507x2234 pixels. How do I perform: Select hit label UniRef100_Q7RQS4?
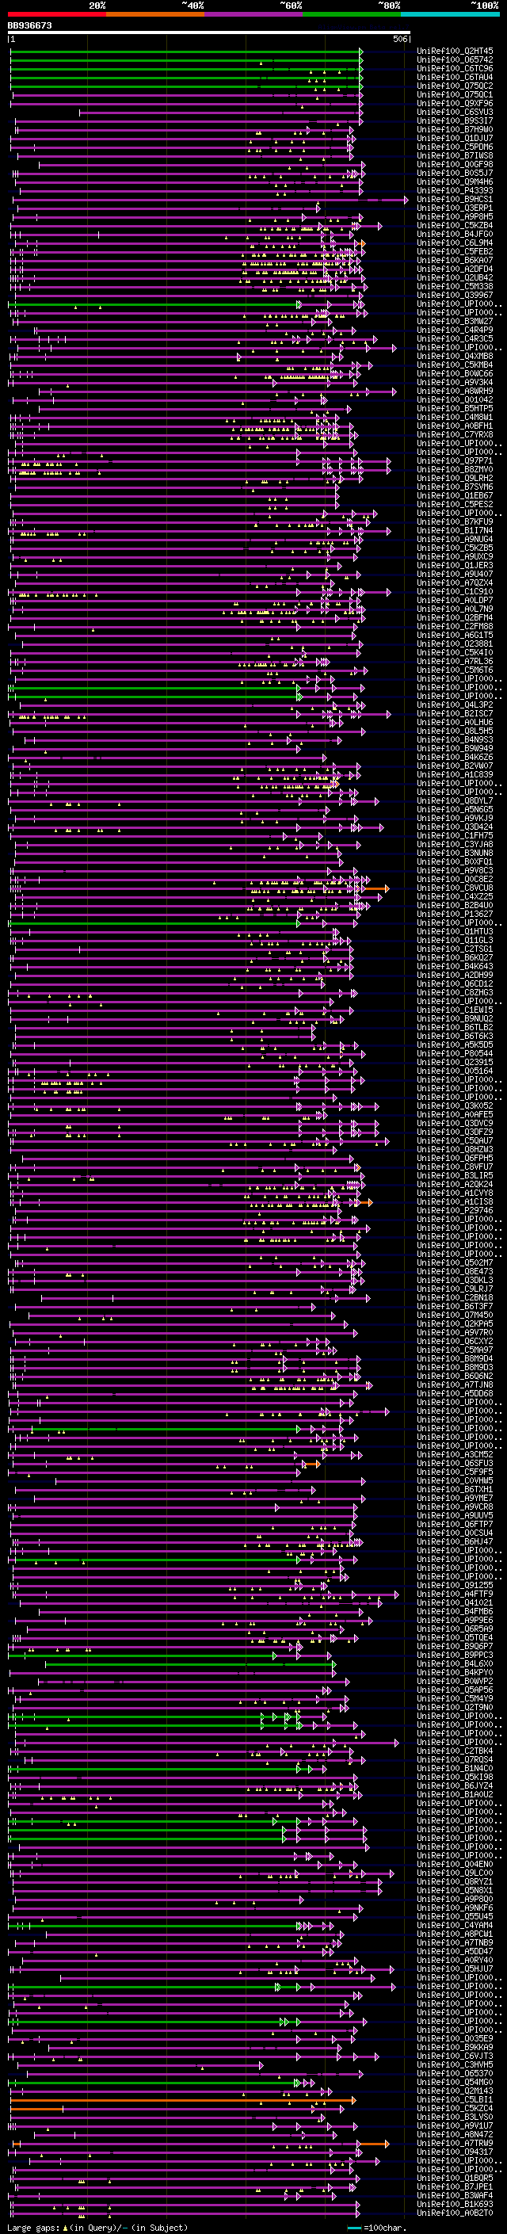[455, 1759]
